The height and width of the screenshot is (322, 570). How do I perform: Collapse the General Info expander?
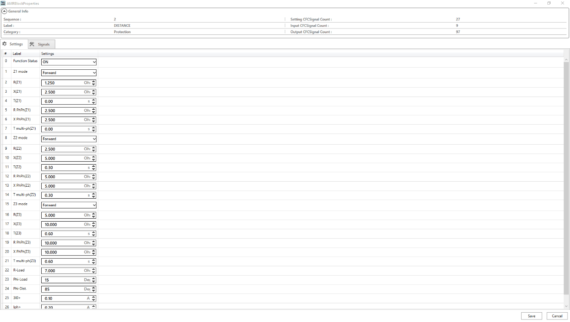tap(4, 11)
